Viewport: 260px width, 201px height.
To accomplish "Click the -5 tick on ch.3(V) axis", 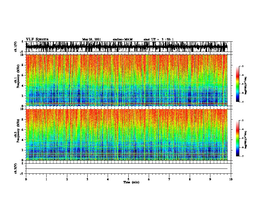I will click(22, 174).
